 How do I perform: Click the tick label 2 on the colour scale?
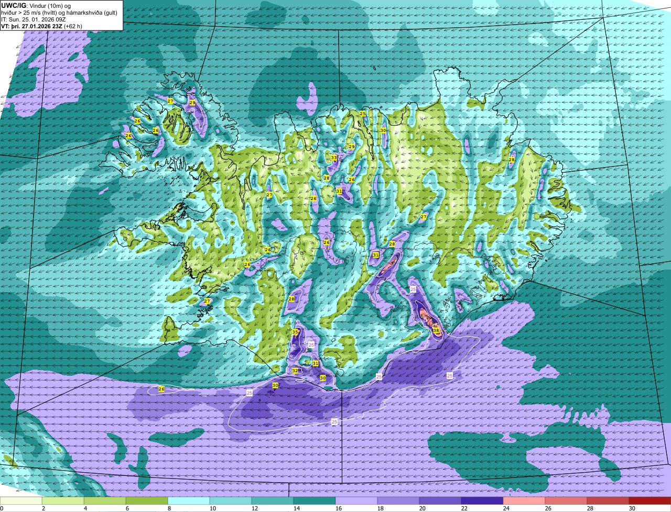(43, 508)
